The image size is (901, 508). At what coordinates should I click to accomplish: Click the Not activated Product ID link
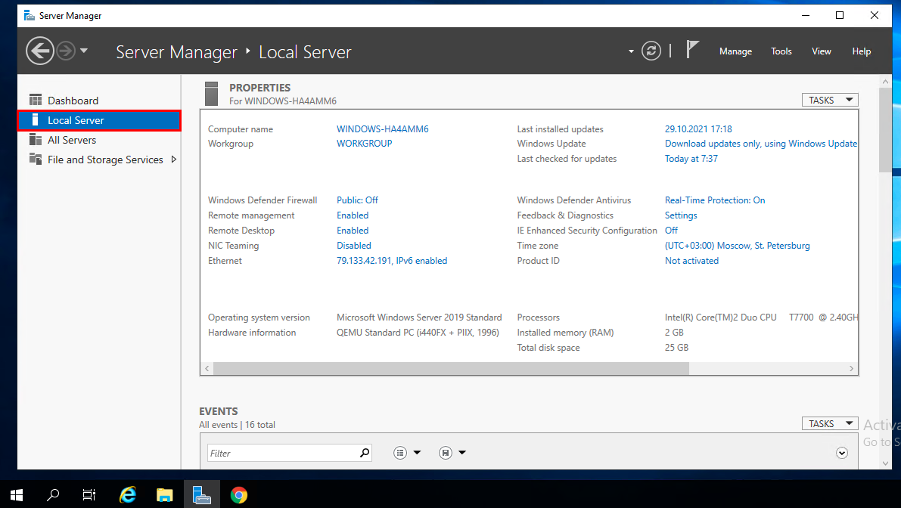(x=692, y=261)
